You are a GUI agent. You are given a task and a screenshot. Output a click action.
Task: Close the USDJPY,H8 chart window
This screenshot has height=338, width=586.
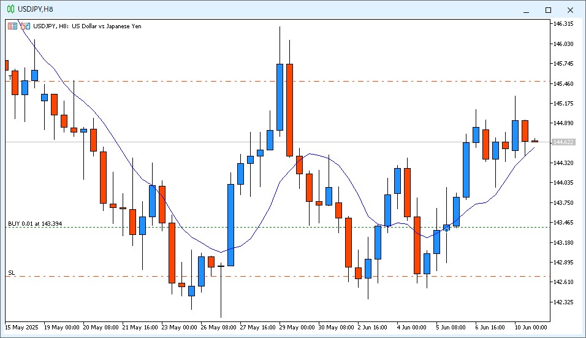click(570, 10)
